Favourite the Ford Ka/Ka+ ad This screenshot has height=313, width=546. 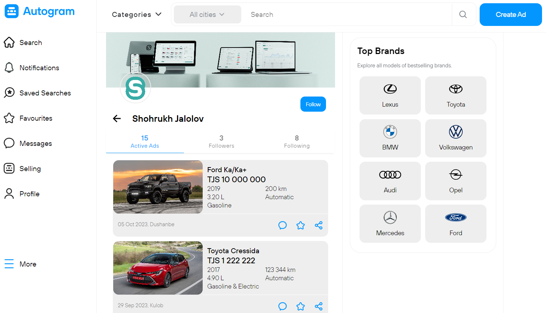tap(300, 225)
